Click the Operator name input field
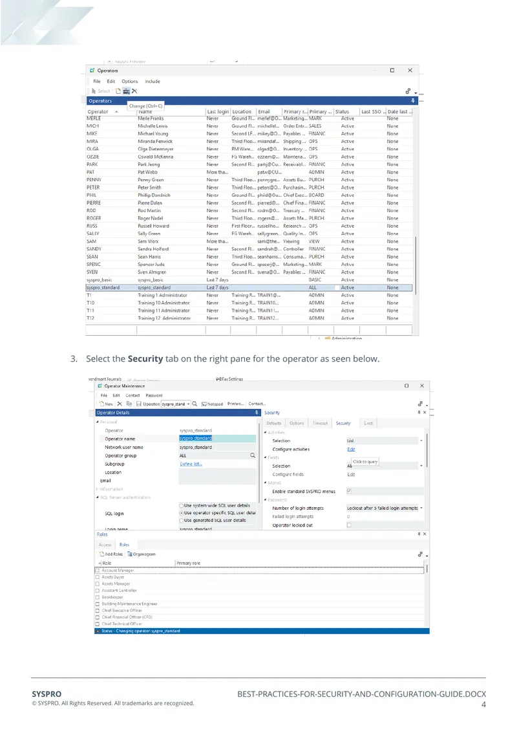517x731 pixels. point(217,439)
